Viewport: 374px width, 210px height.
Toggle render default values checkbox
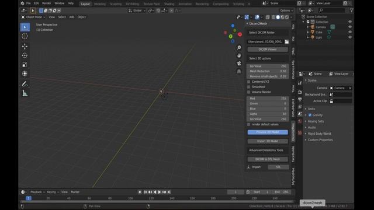(x=248, y=124)
